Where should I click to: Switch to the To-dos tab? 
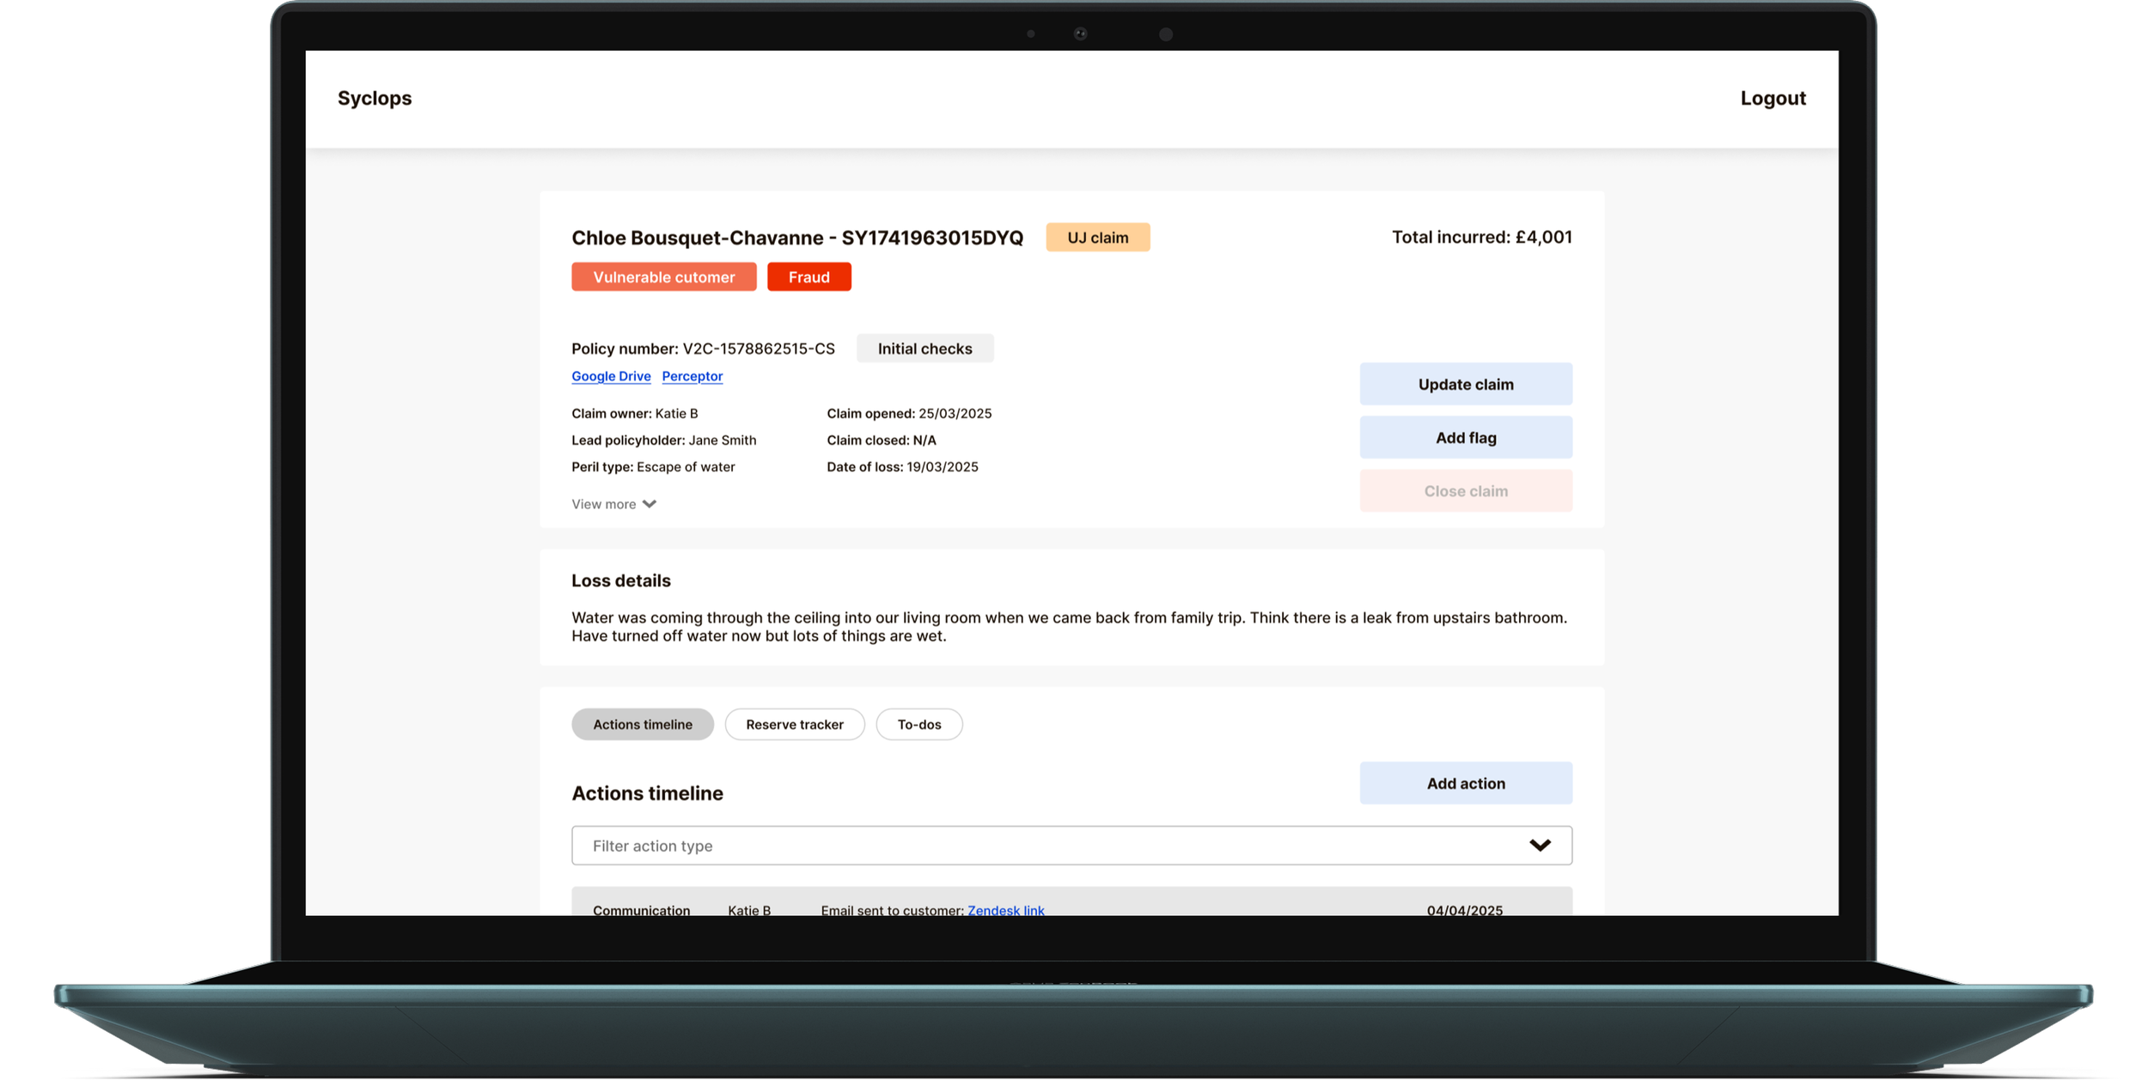pos(918,725)
